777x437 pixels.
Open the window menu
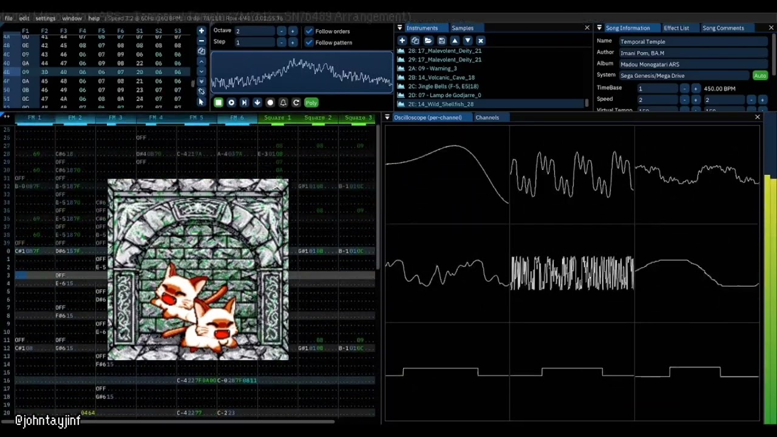point(72,18)
